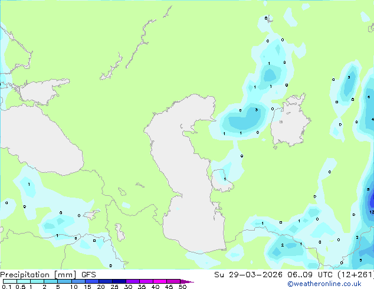374x289 pixels.
Task: Click the "Su 29-03-2026" date text
Action: tap(248, 275)
